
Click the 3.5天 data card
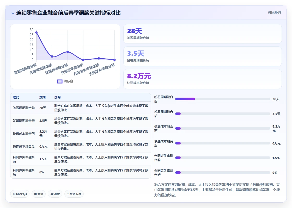202,56
